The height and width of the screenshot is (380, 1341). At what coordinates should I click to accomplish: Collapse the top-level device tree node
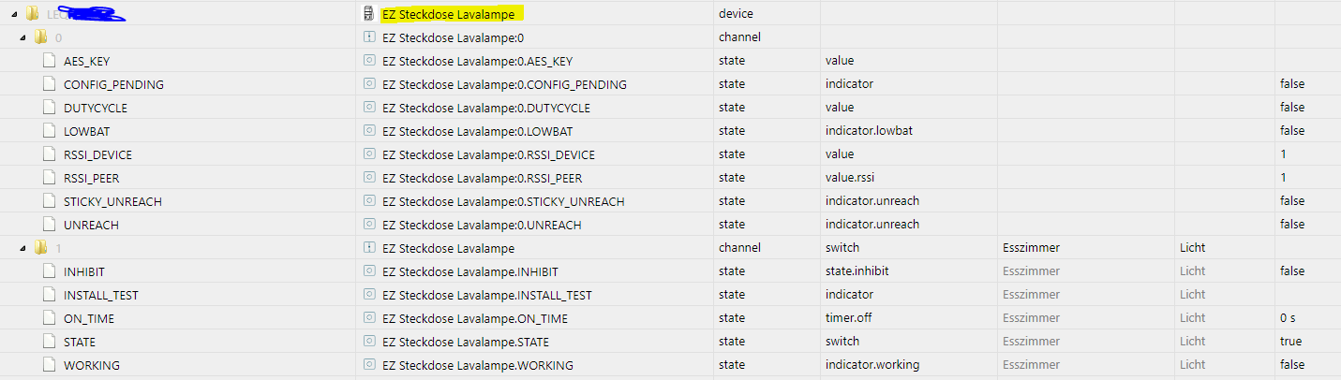[10, 14]
